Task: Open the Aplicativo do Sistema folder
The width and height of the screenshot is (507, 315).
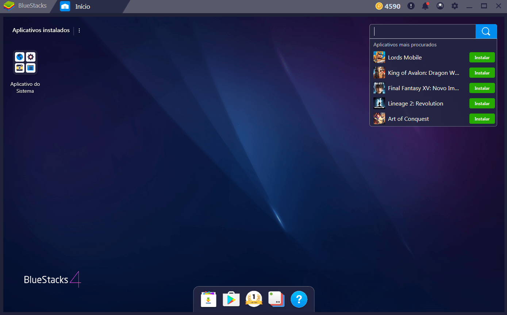Action: click(x=25, y=62)
